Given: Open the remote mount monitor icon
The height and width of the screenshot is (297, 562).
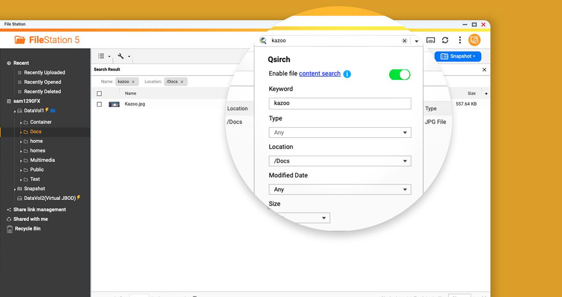Looking at the screenshot, I should (x=431, y=40).
